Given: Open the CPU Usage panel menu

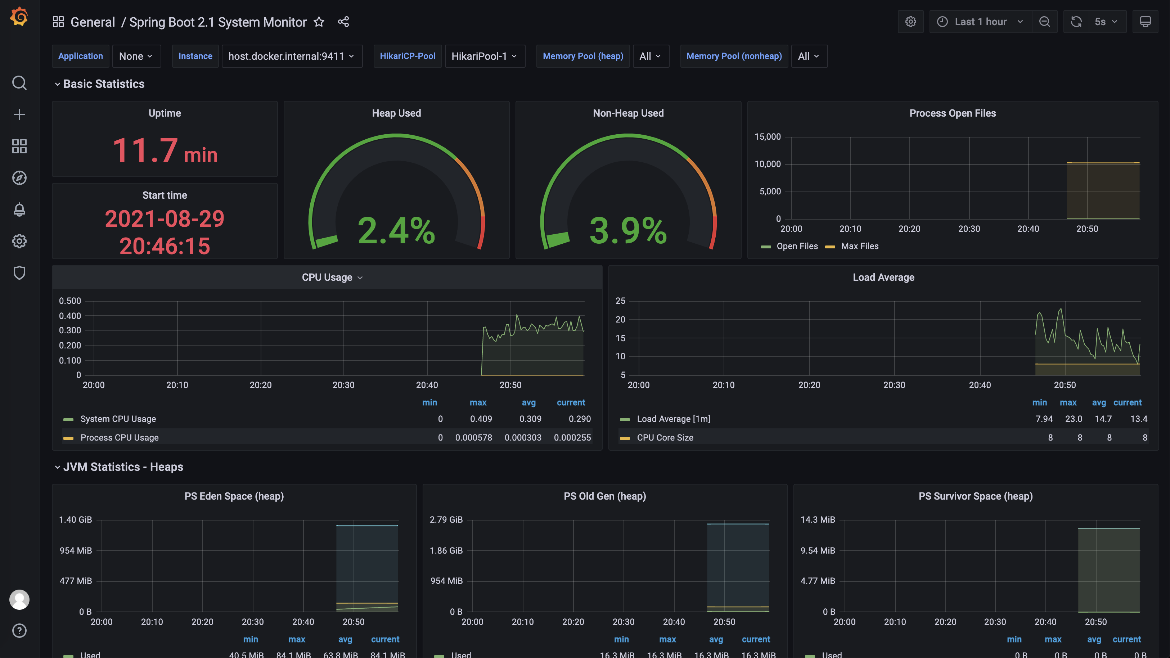Looking at the screenshot, I should (332, 278).
